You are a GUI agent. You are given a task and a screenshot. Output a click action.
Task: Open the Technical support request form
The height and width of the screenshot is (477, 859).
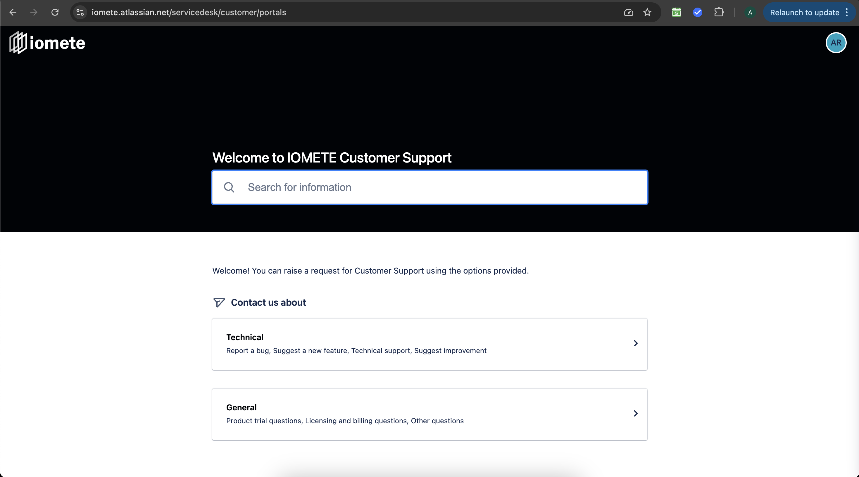[x=429, y=344]
